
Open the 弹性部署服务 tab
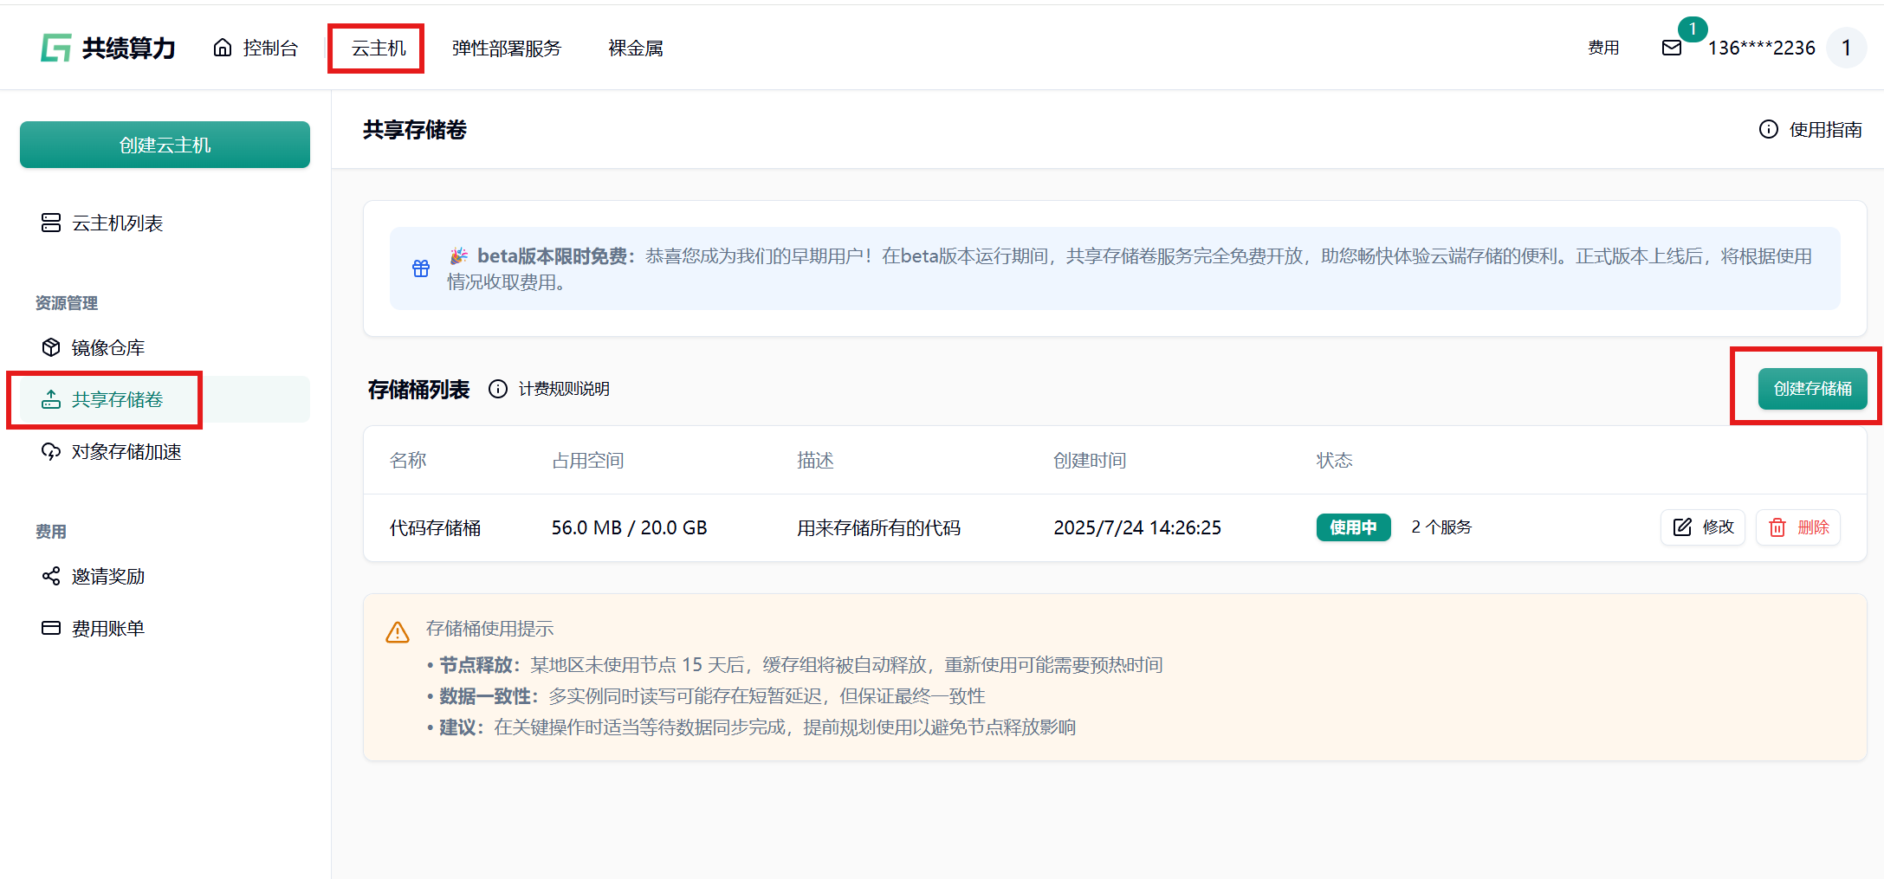point(506,48)
